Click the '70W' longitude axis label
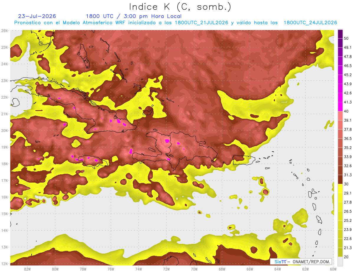The width and height of the screenshot is (354, 273). coord(194,269)
